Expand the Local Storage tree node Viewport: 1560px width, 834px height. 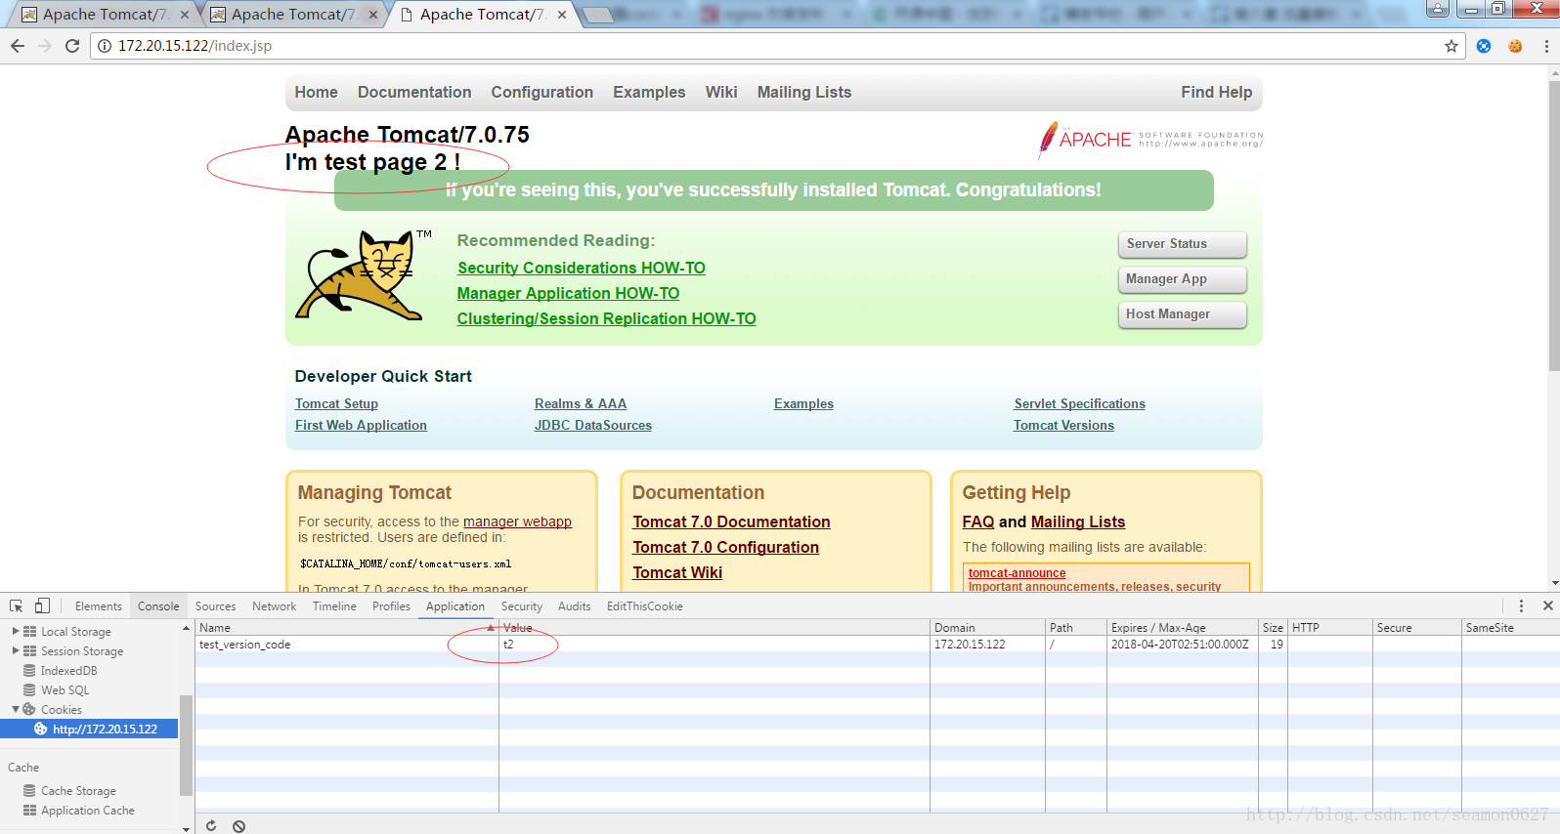pyautogui.click(x=16, y=632)
